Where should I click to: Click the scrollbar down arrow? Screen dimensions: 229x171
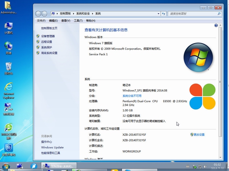click(220, 157)
